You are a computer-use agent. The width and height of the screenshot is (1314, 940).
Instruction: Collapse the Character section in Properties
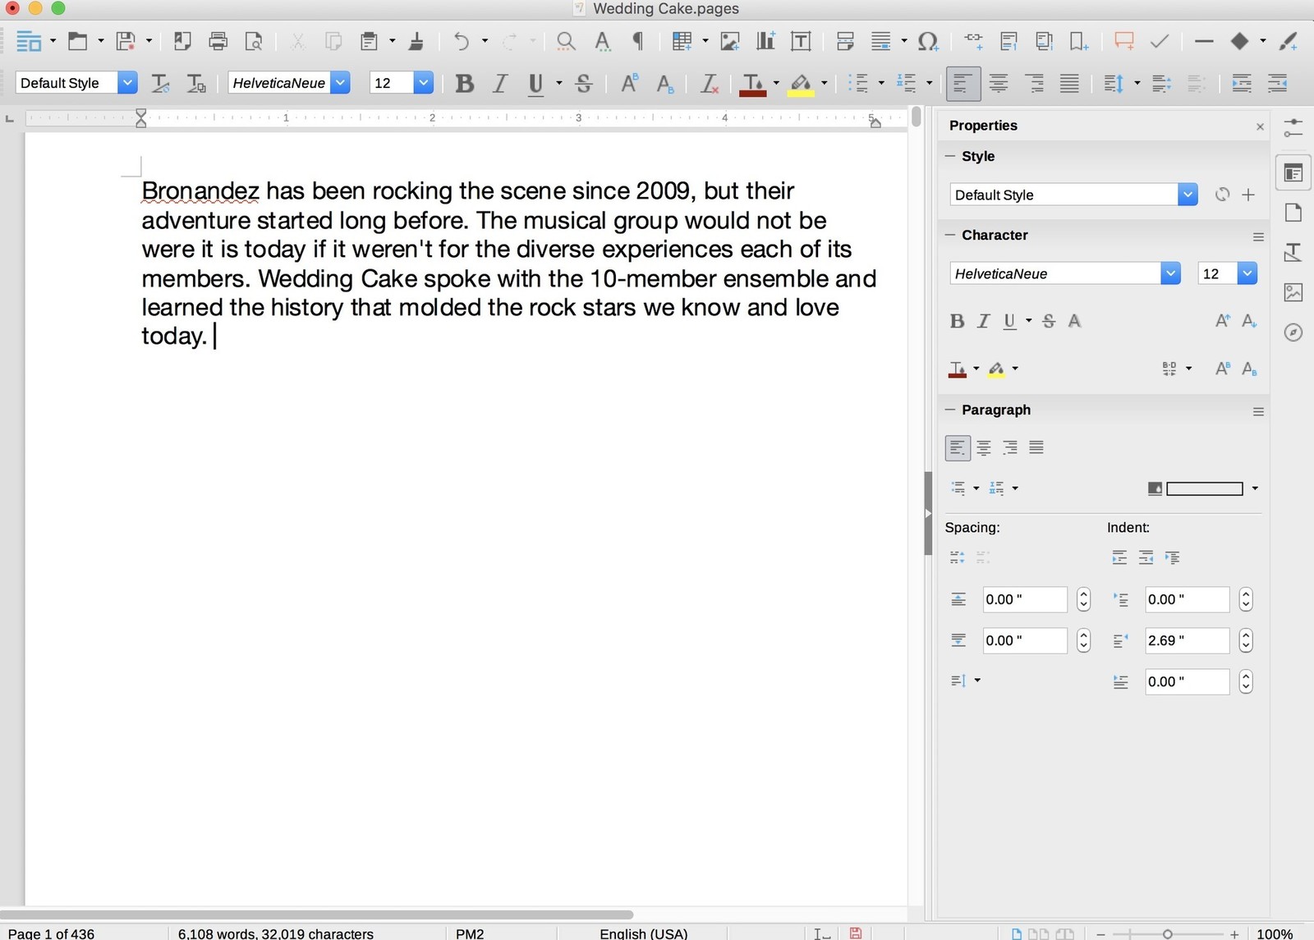coord(950,235)
